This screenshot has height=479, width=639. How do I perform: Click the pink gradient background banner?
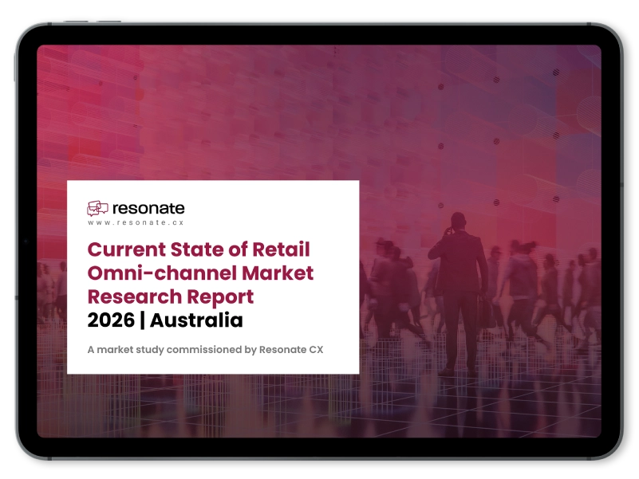click(319, 104)
